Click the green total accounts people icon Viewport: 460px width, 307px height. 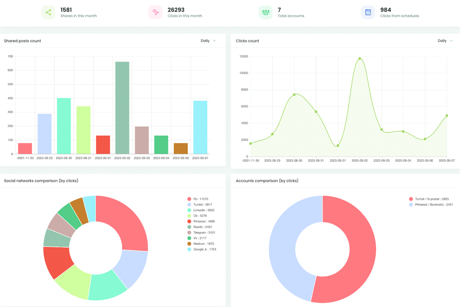coord(265,12)
